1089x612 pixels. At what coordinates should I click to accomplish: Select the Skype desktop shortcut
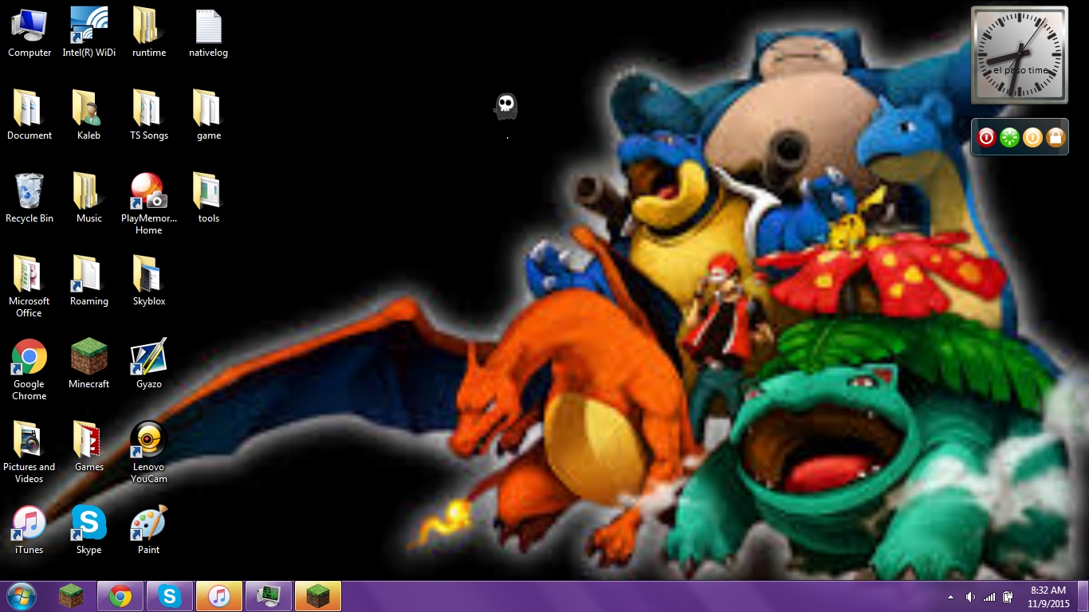click(x=88, y=530)
